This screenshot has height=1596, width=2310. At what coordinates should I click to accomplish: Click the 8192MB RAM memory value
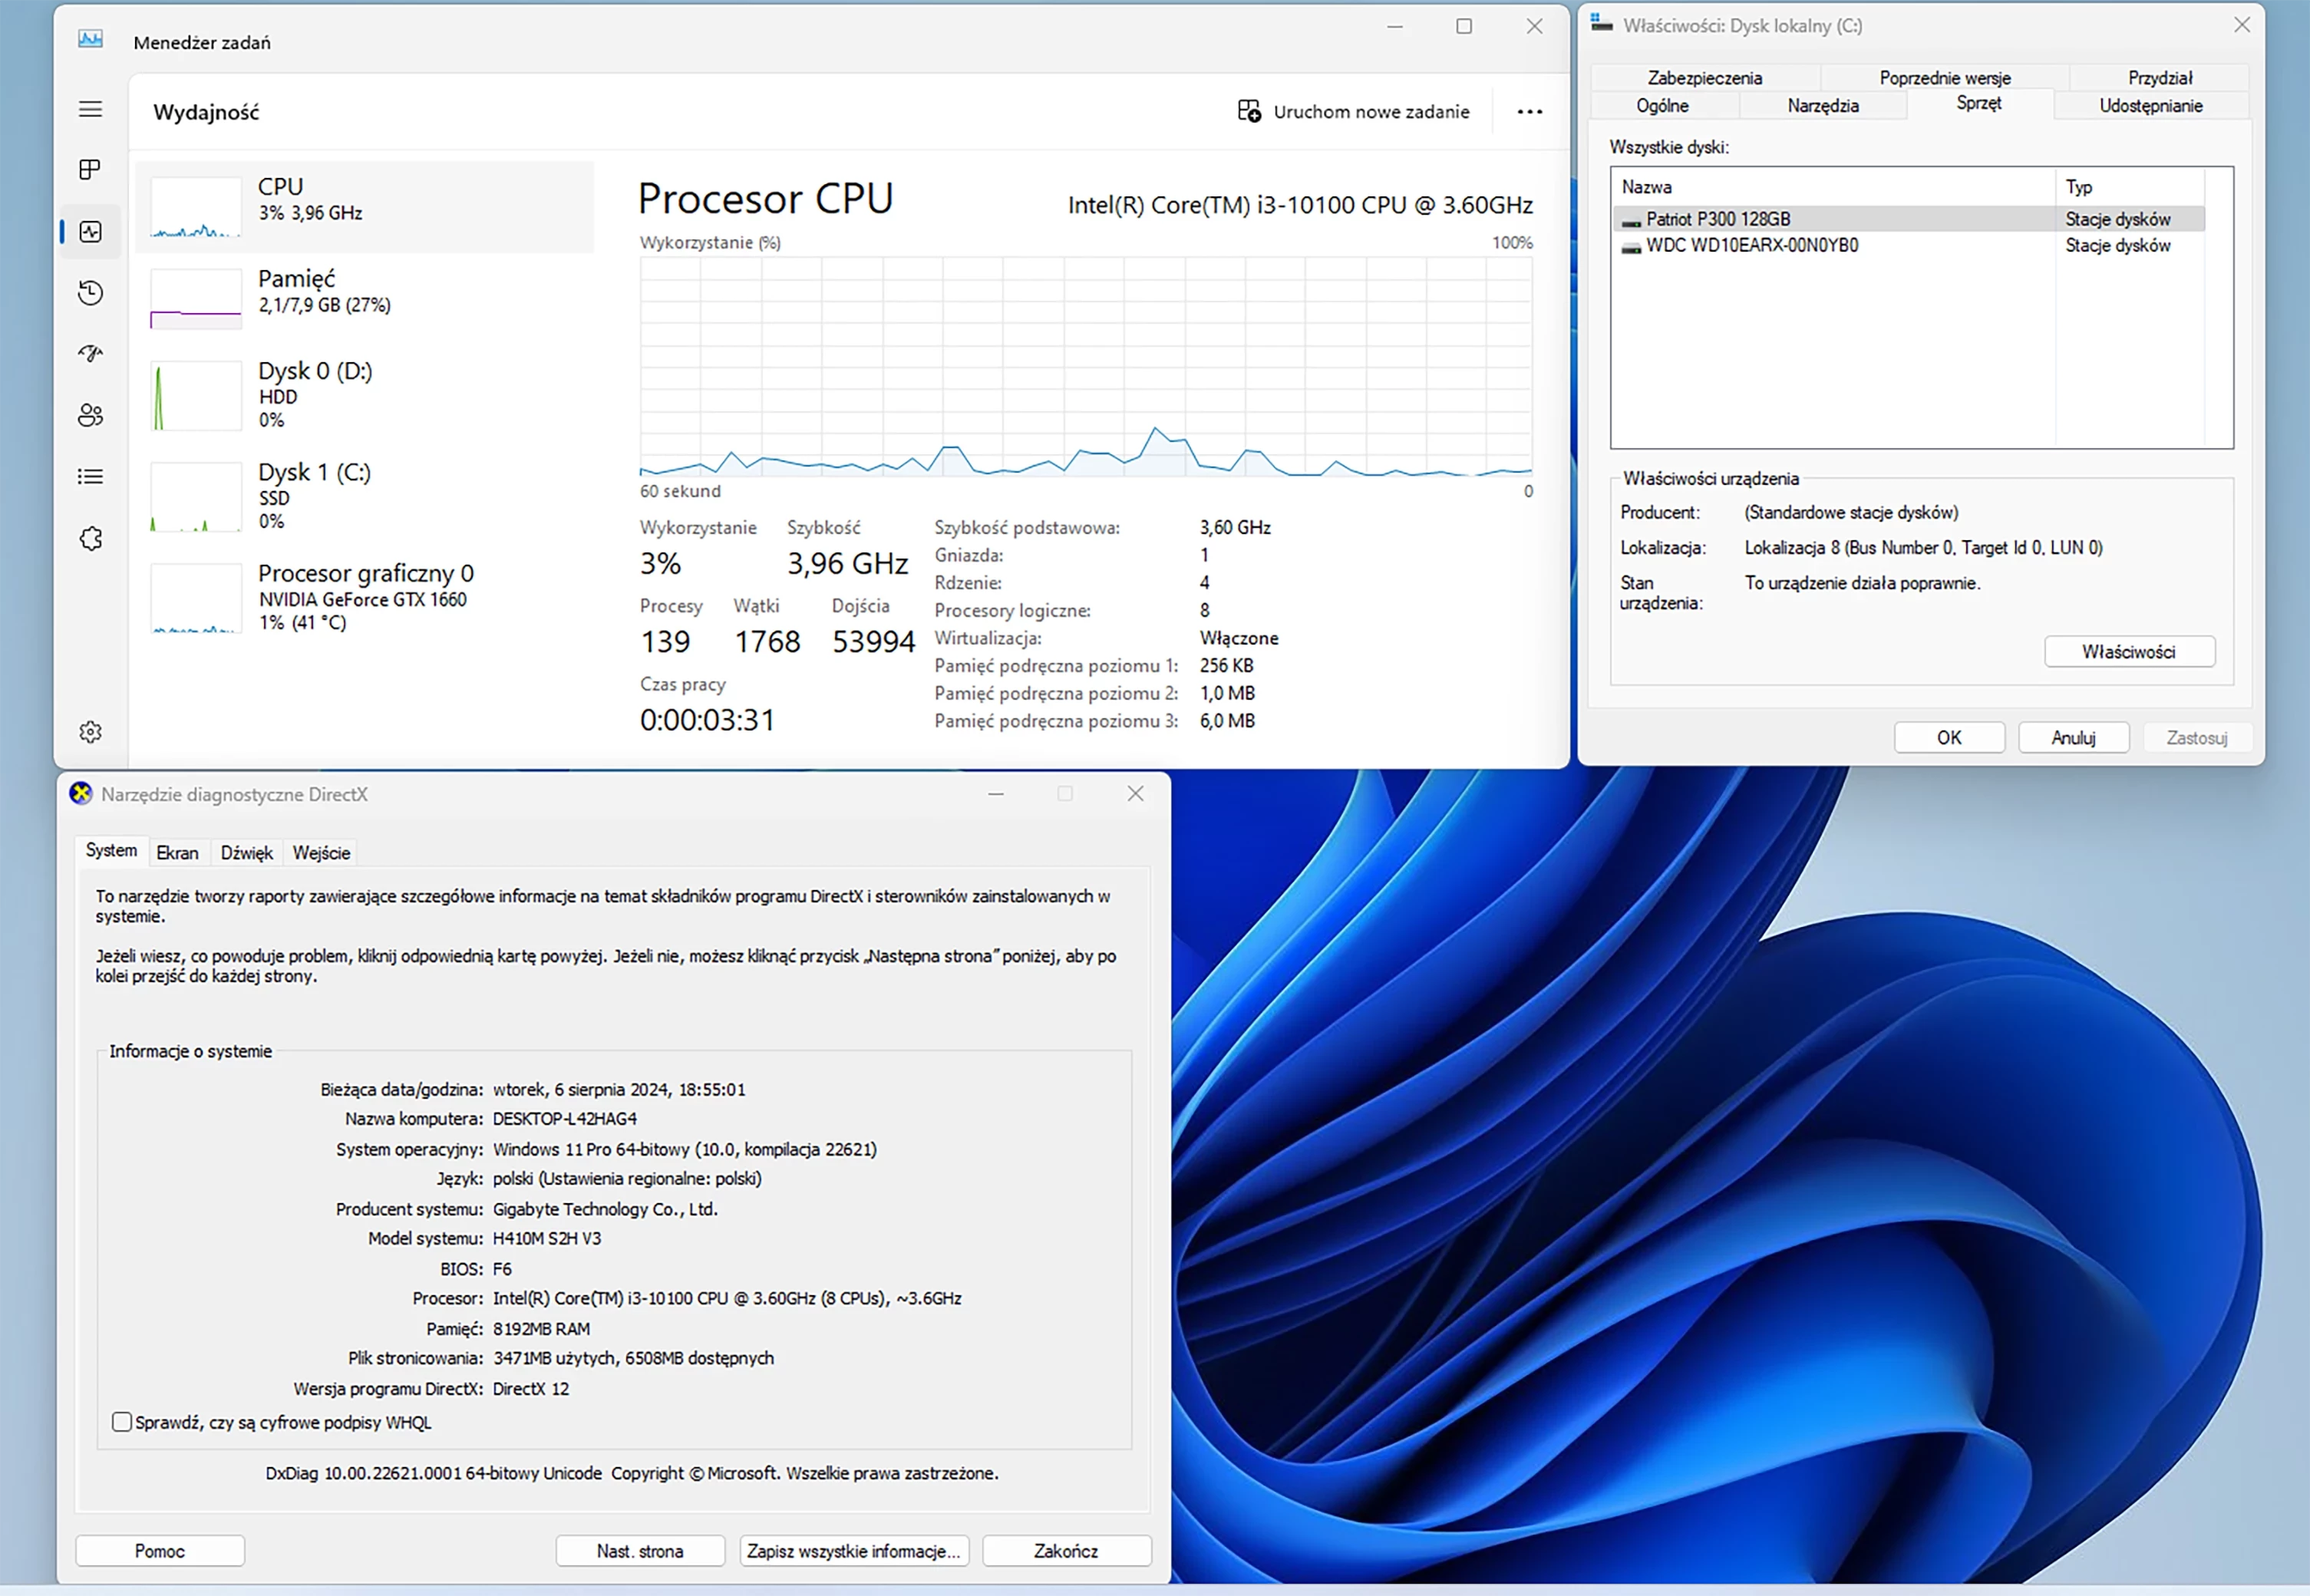(541, 1329)
